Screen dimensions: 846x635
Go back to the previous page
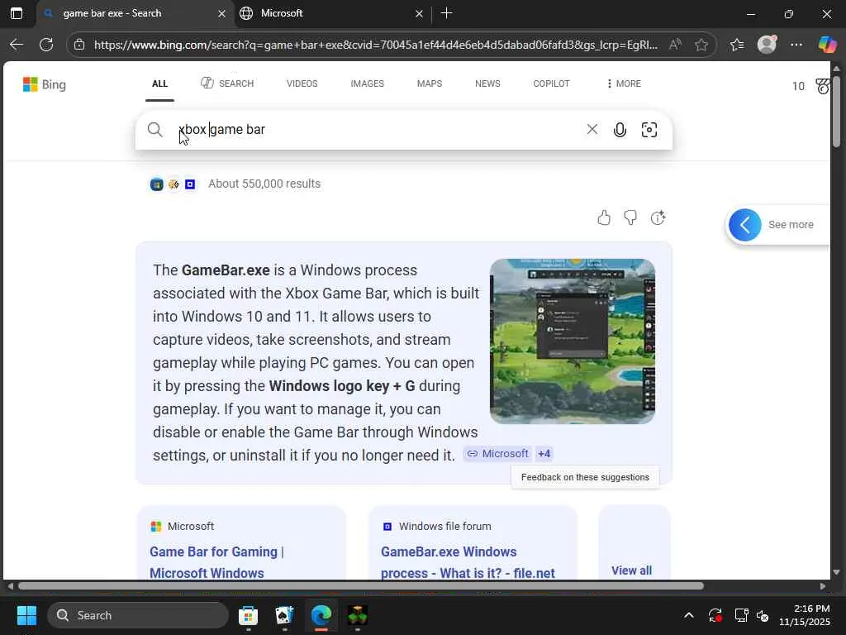coord(17,45)
